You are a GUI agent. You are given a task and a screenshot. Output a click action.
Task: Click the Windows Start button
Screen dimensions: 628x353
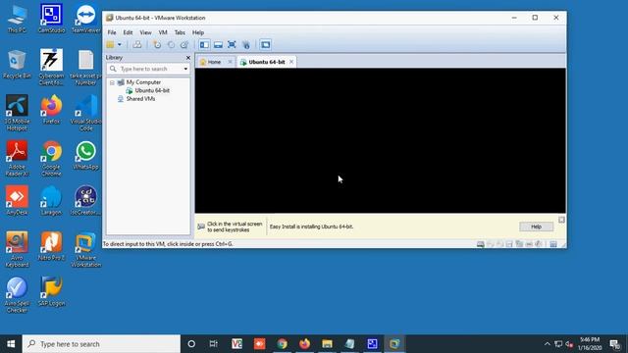tap(11, 344)
